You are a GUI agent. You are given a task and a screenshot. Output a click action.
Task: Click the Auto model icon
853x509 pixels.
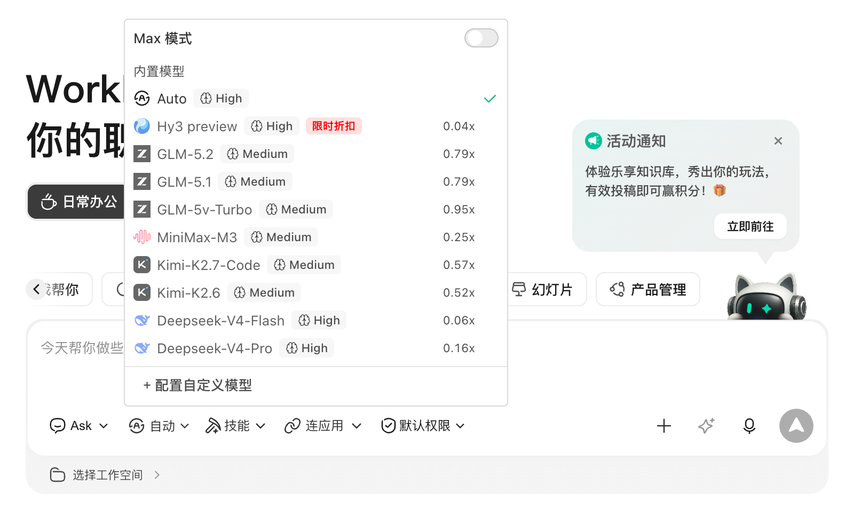pos(142,99)
